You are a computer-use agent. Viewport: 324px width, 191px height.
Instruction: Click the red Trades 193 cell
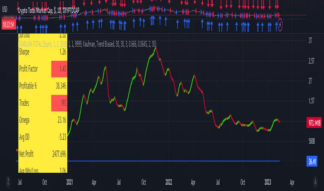(59, 103)
